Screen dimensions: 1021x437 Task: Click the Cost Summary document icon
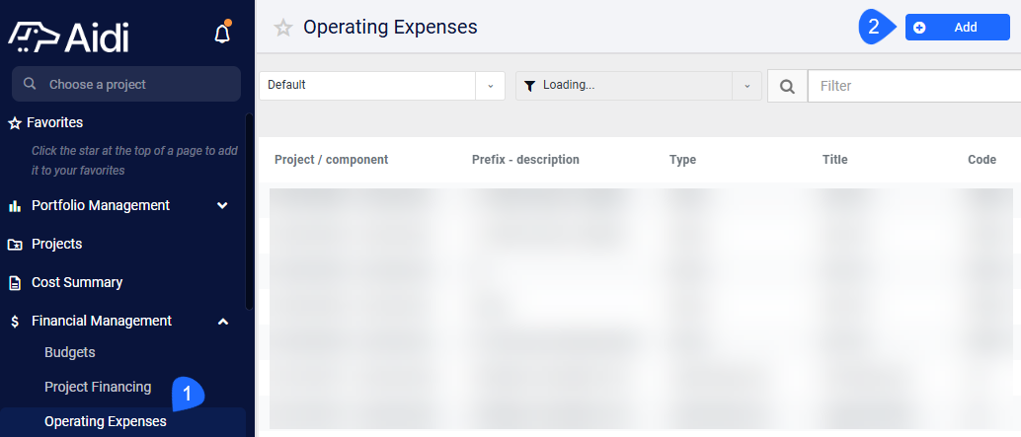pyautogui.click(x=15, y=283)
